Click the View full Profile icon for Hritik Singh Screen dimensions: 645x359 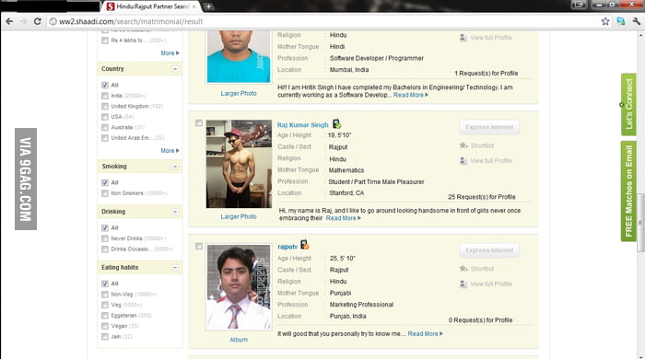pos(463,38)
